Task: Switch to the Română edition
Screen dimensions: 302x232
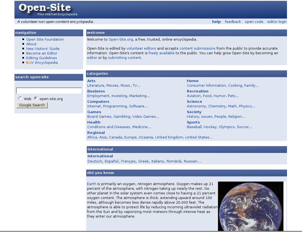Action: pyautogui.click(x=174, y=161)
